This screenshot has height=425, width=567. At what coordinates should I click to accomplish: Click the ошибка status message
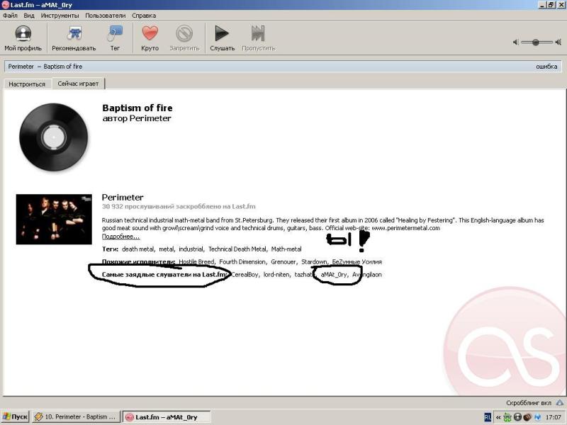(x=546, y=67)
